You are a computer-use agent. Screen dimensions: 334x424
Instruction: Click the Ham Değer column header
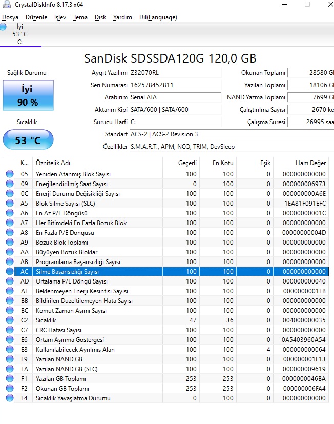tap(301, 163)
